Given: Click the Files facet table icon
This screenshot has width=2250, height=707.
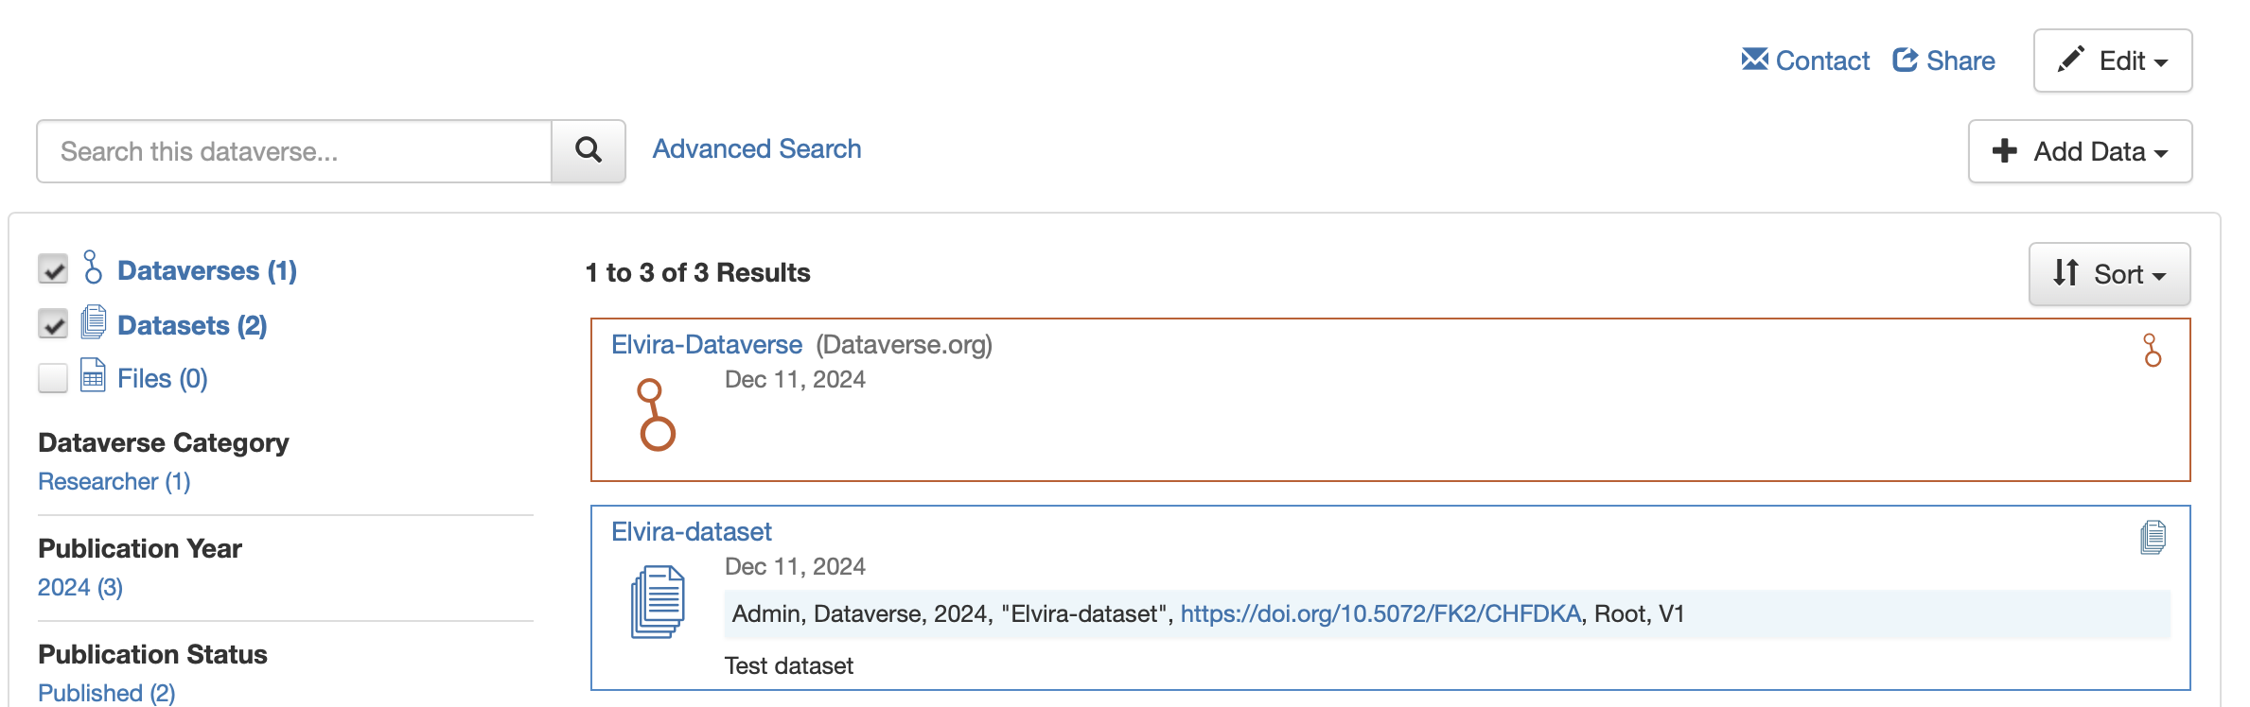Looking at the screenshot, I should (x=93, y=375).
